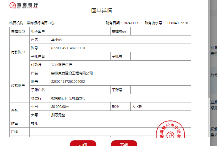217x146 pixels.
Task: Click the 电子回单 bill type cell
Action: click(38, 31)
